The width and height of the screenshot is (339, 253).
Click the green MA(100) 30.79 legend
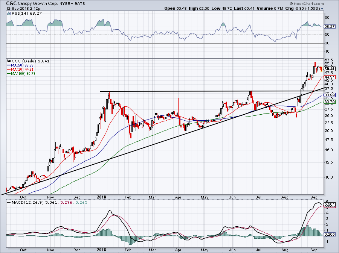[x=21, y=73]
